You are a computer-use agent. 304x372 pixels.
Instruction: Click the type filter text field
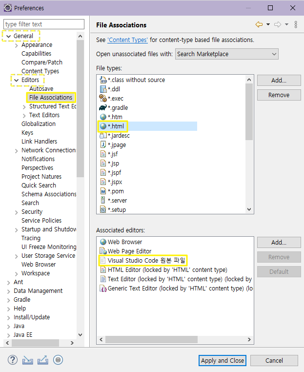44,24
